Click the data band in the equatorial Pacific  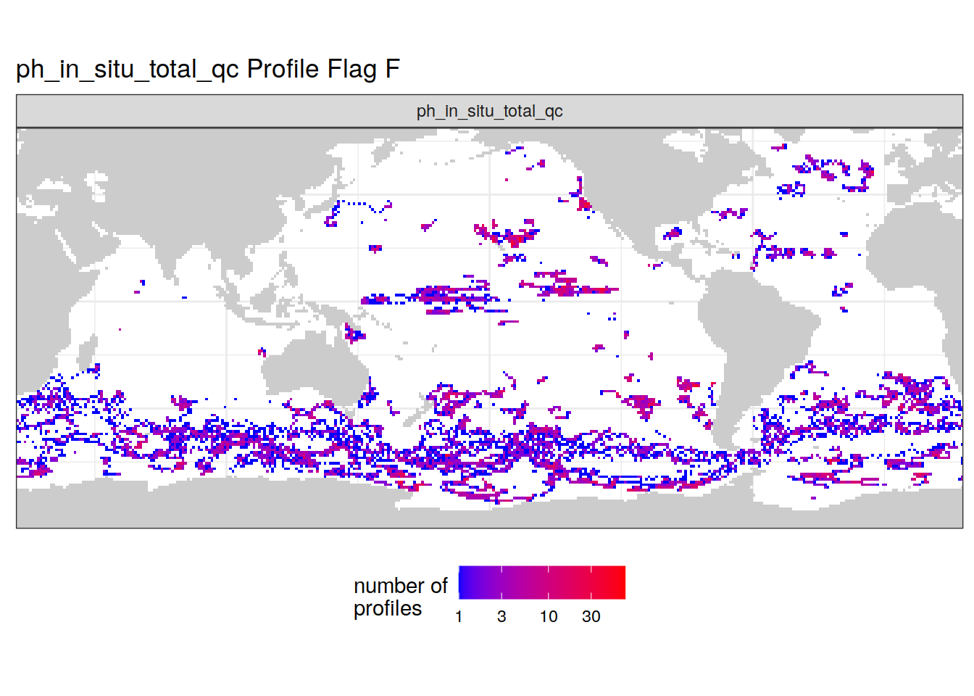(449, 296)
